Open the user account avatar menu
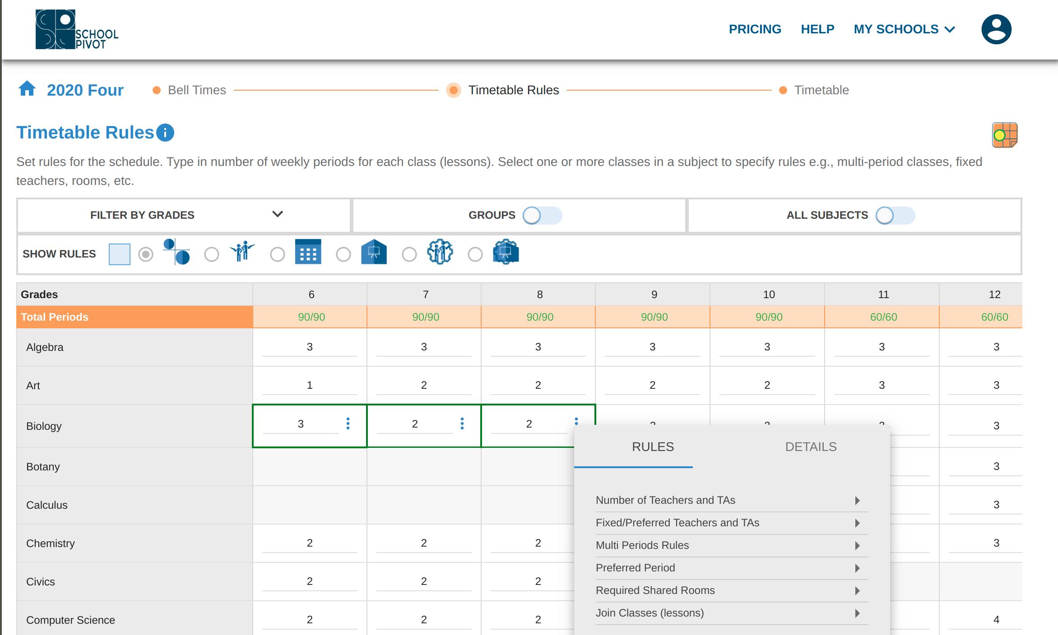The height and width of the screenshot is (635, 1058). pos(996,29)
